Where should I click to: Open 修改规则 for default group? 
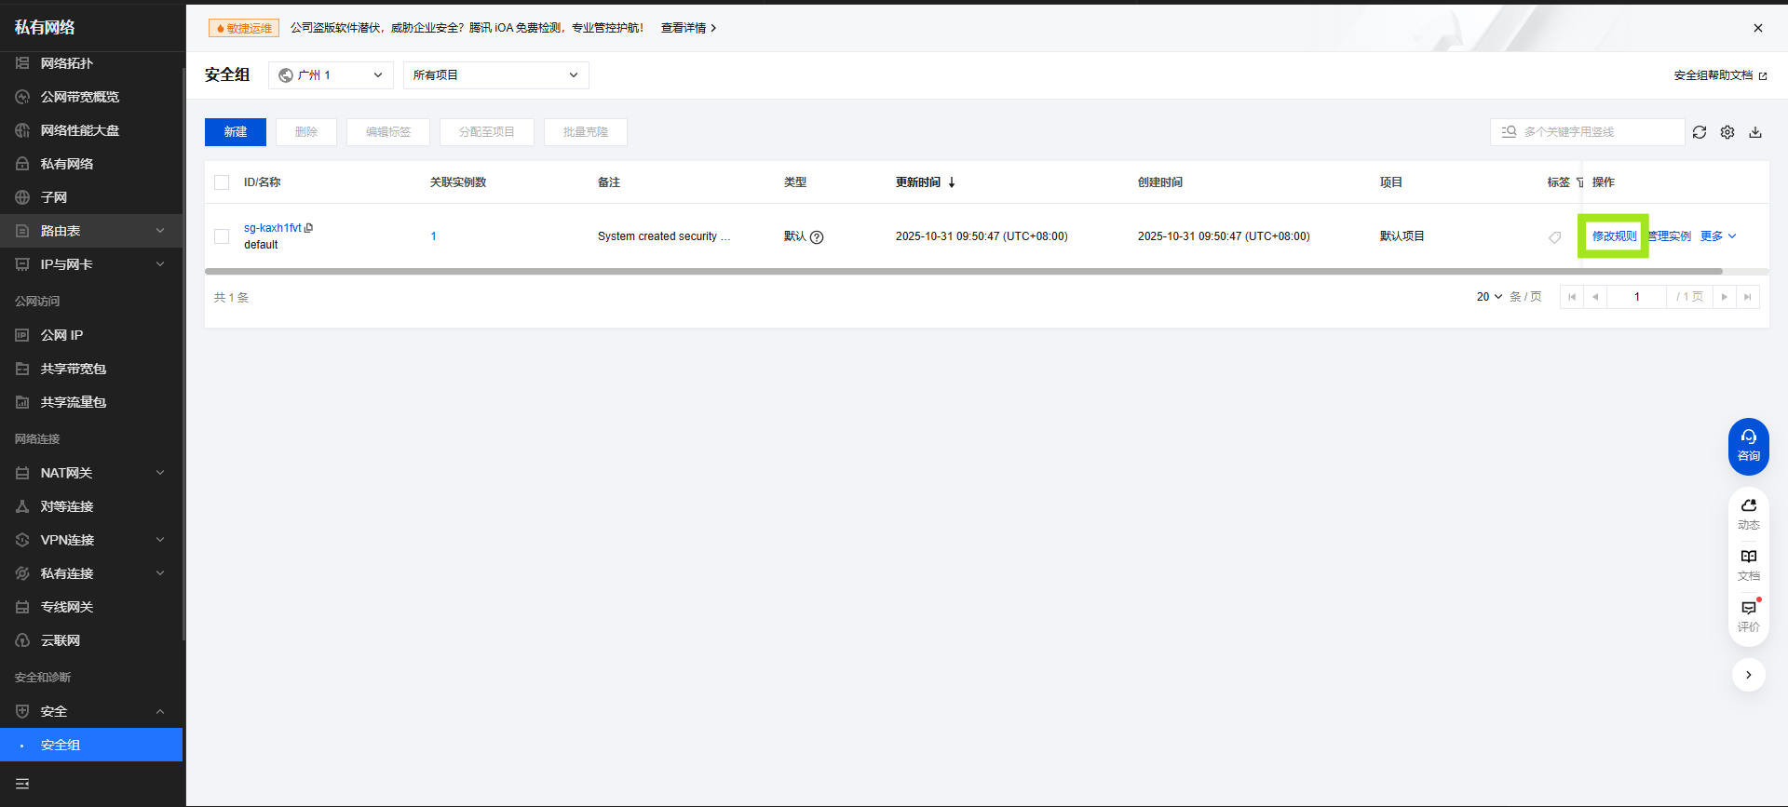[x=1614, y=236]
